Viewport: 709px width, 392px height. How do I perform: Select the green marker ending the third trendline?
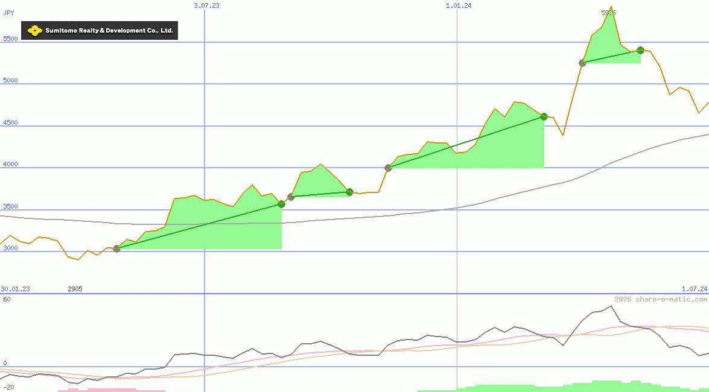[x=544, y=117]
